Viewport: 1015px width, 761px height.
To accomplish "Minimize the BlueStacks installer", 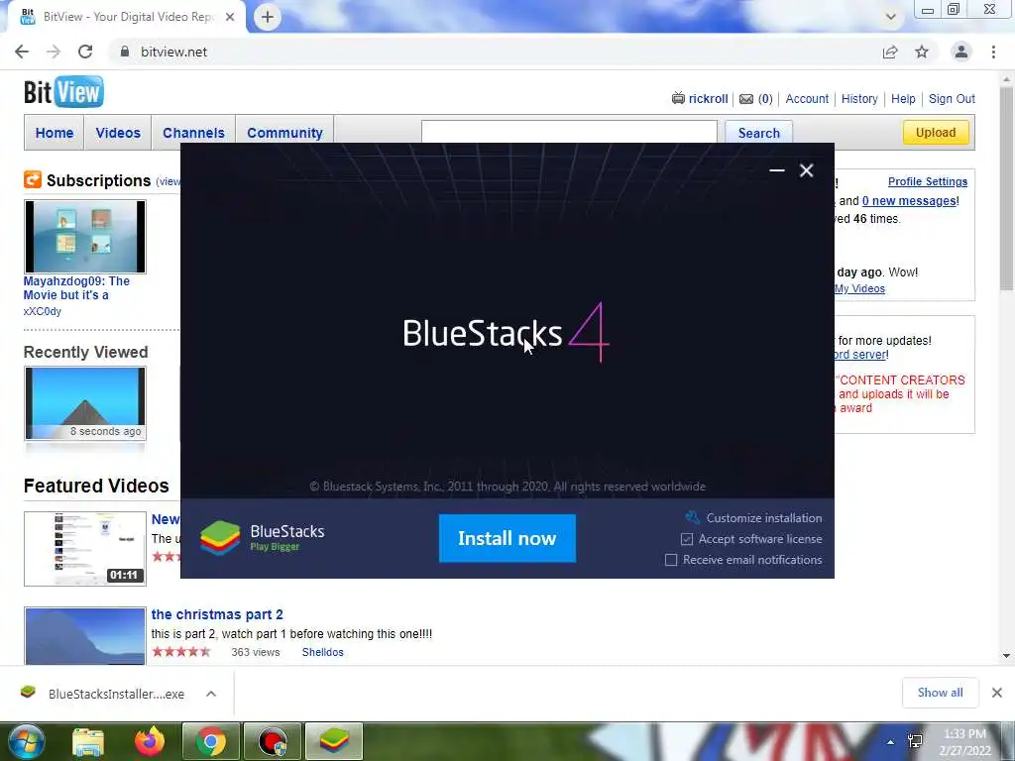I will (x=777, y=170).
